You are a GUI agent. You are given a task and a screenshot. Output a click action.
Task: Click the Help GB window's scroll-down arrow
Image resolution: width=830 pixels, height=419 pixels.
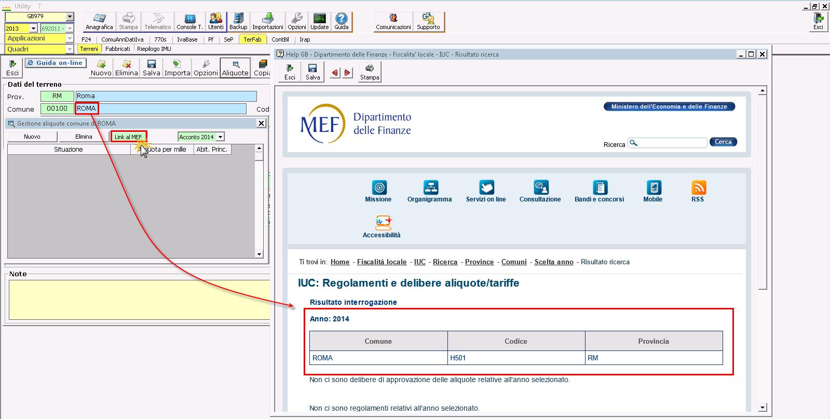pyautogui.click(x=763, y=408)
